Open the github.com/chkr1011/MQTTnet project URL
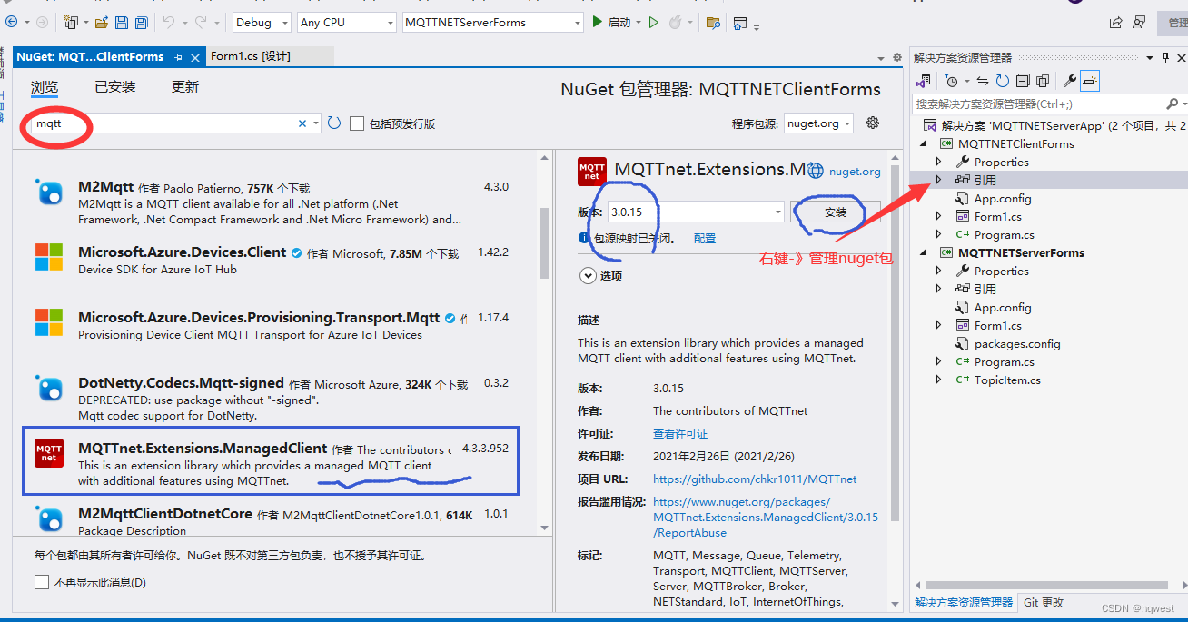 click(x=755, y=479)
